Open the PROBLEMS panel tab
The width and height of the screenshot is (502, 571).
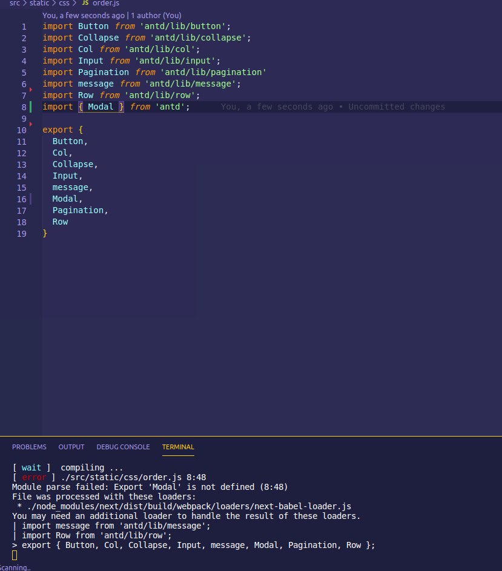pos(29,447)
